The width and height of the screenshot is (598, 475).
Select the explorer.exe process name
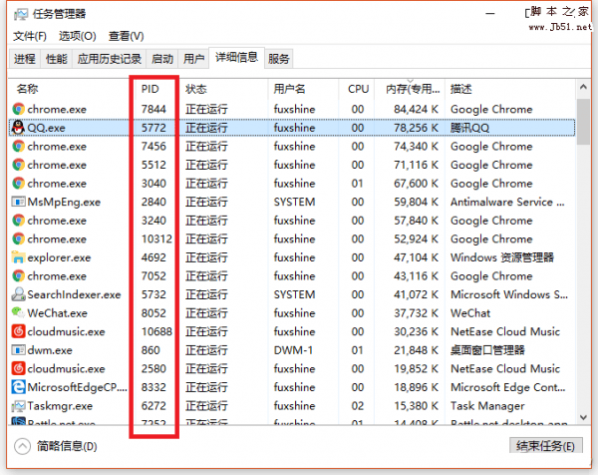point(59,257)
